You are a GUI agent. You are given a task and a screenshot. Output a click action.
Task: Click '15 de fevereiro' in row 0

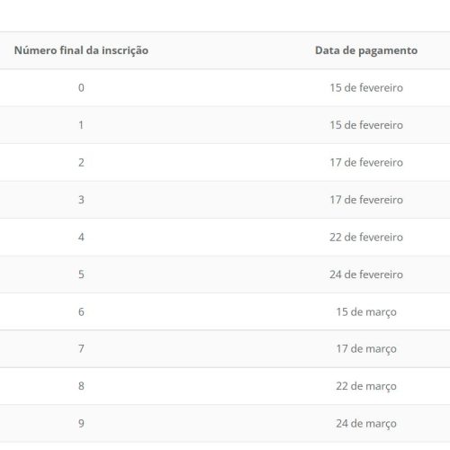[366, 87]
